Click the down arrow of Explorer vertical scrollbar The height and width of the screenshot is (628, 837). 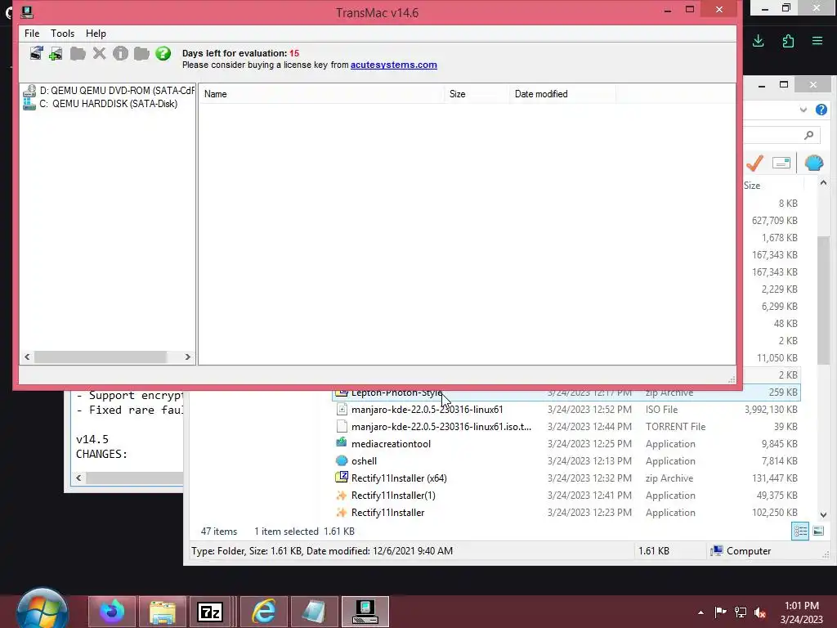coord(823,515)
